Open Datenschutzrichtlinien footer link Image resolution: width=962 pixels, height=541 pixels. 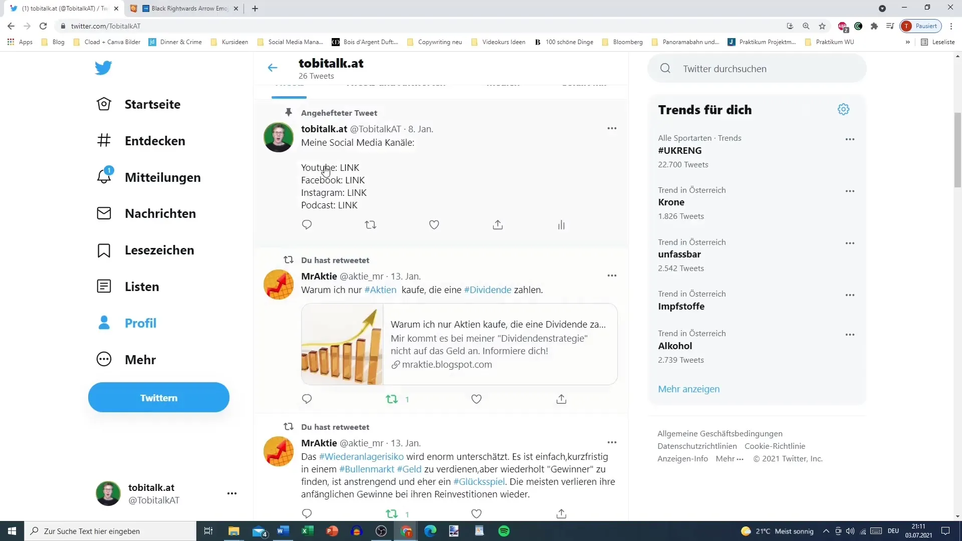click(x=697, y=446)
